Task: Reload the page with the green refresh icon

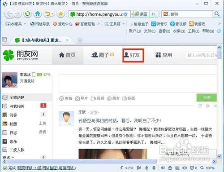Action: tap(27, 14)
